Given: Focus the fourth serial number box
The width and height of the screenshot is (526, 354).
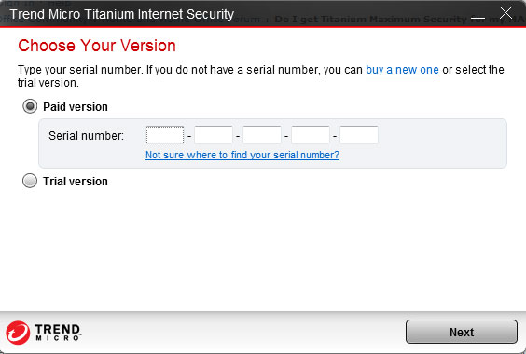Looking at the screenshot, I should pyautogui.click(x=311, y=135).
